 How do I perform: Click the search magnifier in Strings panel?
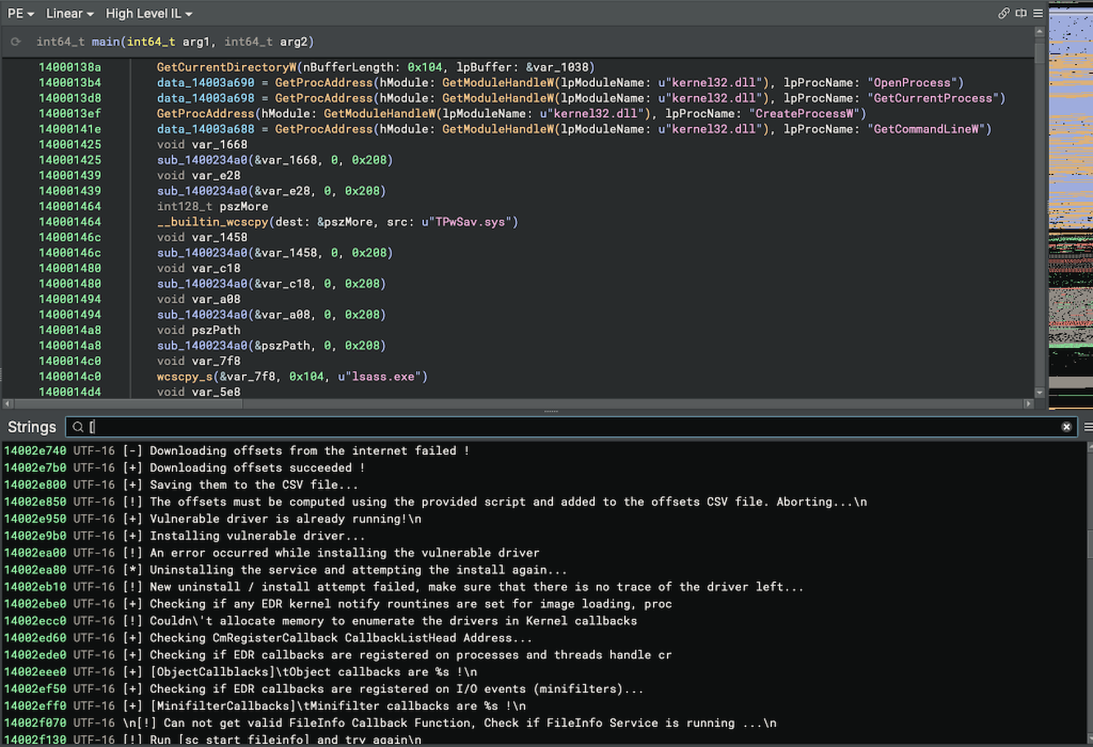tap(78, 427)
